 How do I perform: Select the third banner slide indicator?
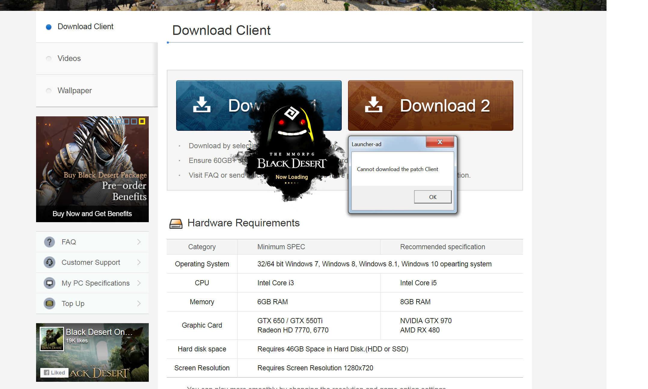[x=127, y=121]
